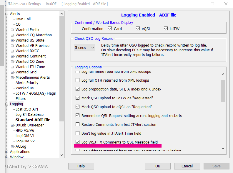Viewport: 233px width, 173px height.
Task: Select Log4OM V2 item
Action: point(25,141)
